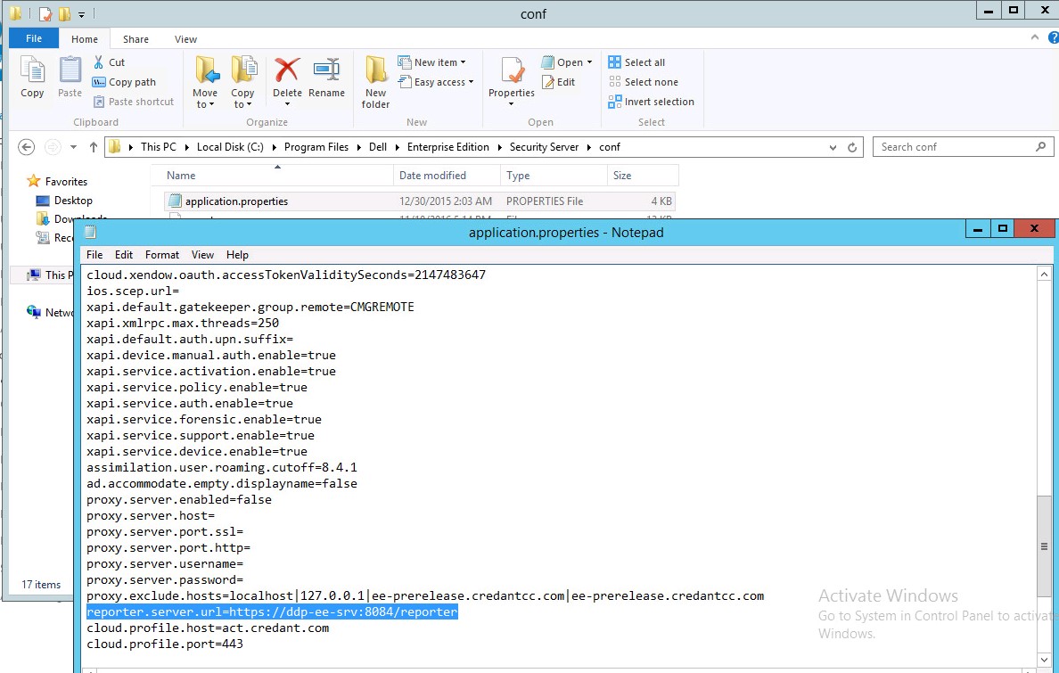Click the Copy path icon
1059x673 pixels.
127,81
